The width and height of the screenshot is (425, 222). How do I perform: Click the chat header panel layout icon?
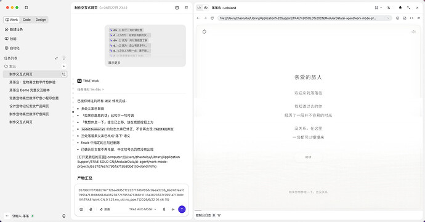[x=177, y=8]
